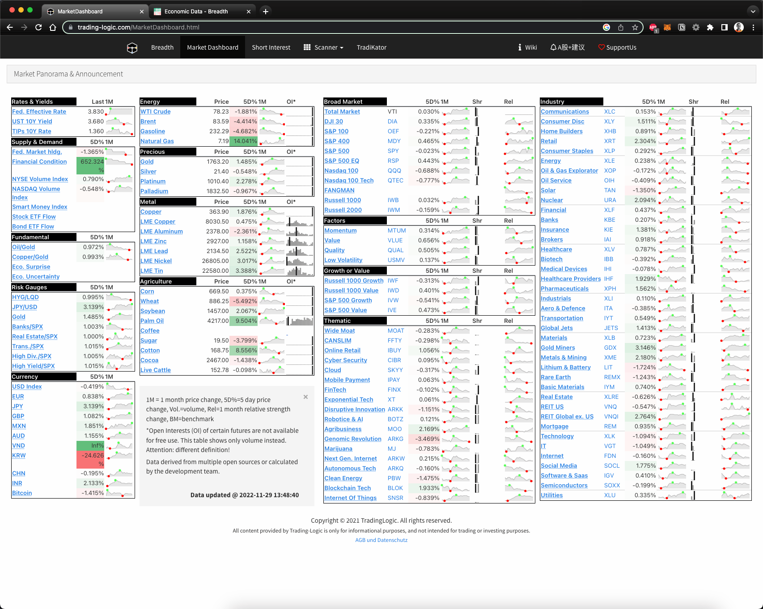Open a new browser tab
763x609 pixels.
(x=266, y=12)
